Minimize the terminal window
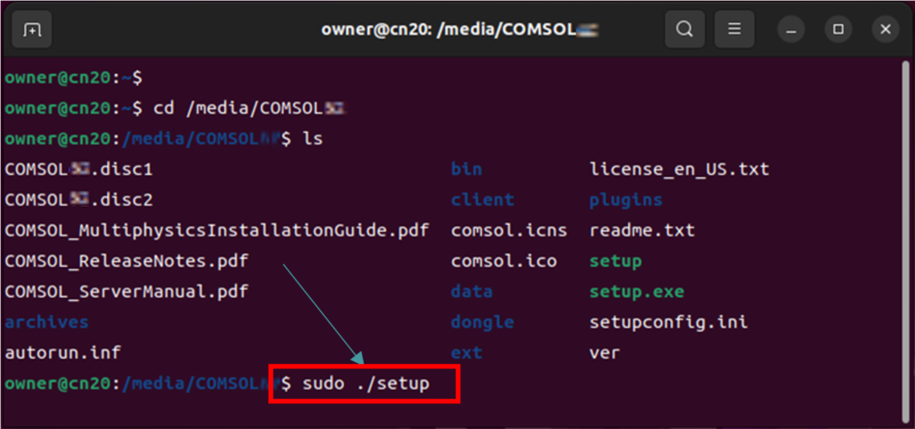 pyautogui.click(x=791, y=29)
